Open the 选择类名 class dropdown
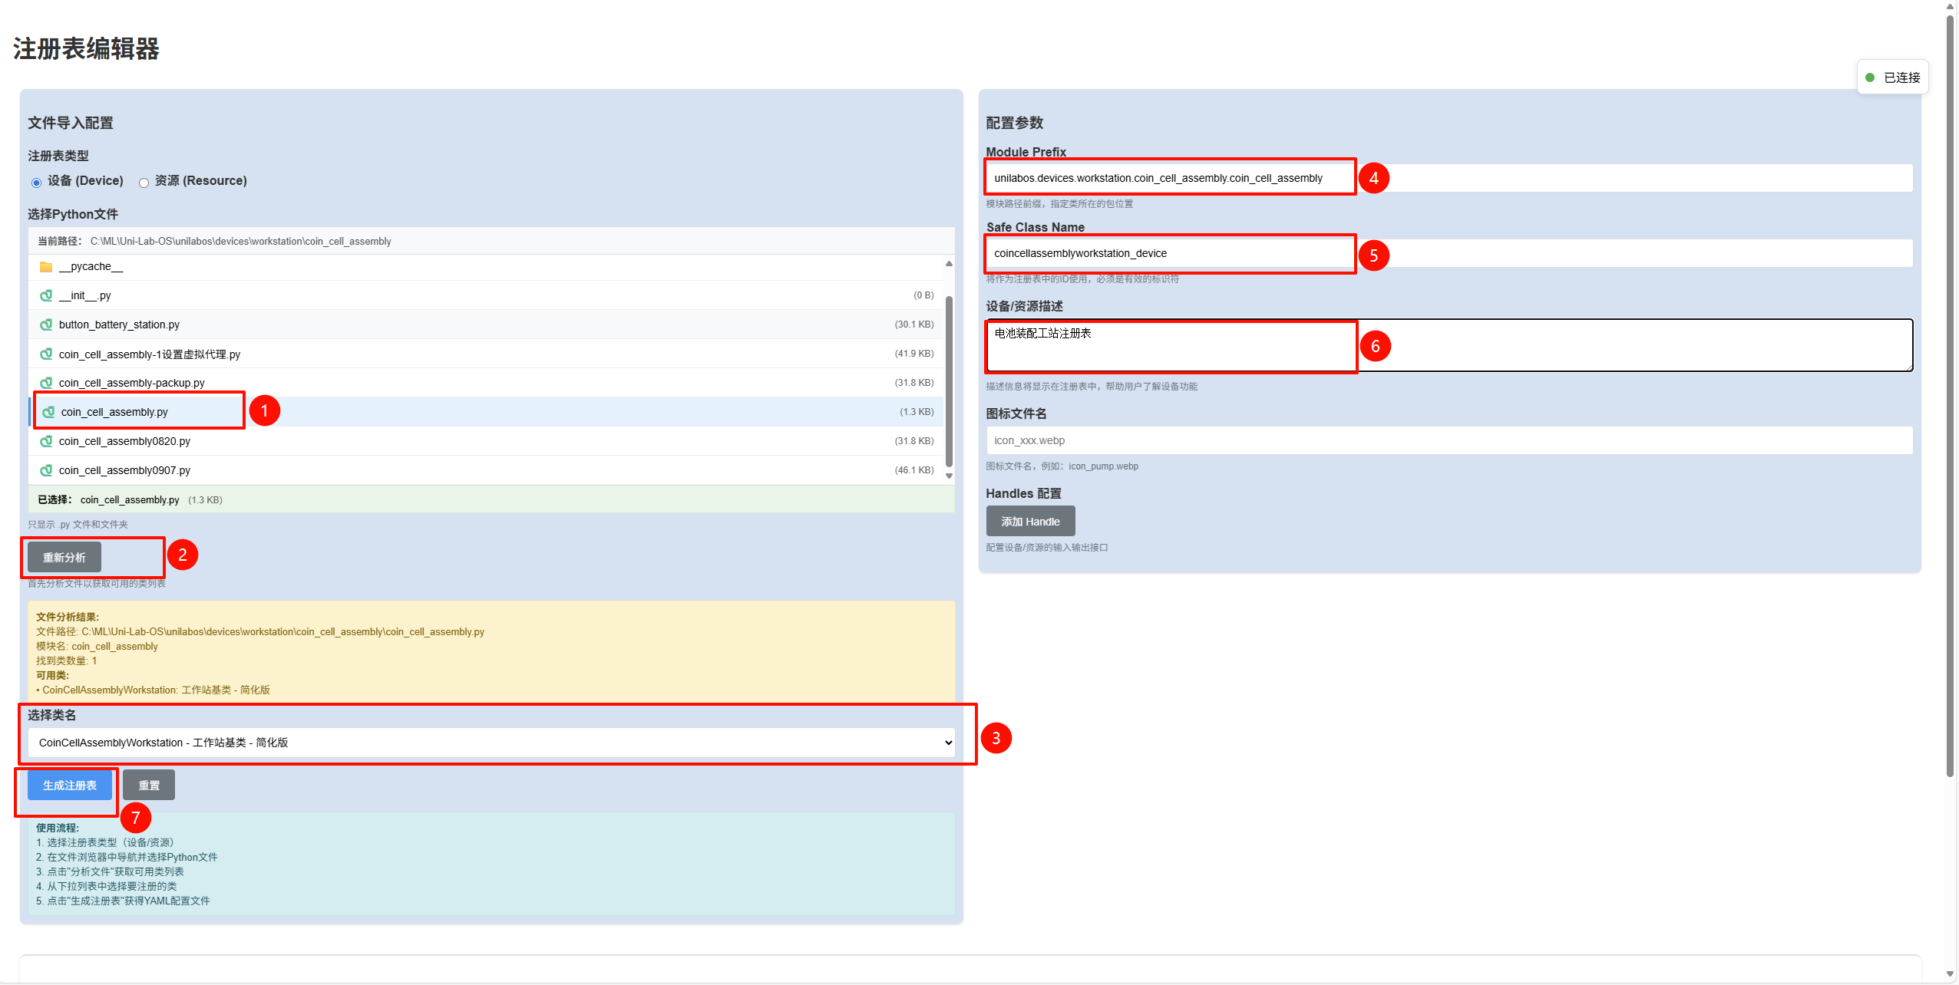Screen dimensions: 1959x985 (491, 743)
